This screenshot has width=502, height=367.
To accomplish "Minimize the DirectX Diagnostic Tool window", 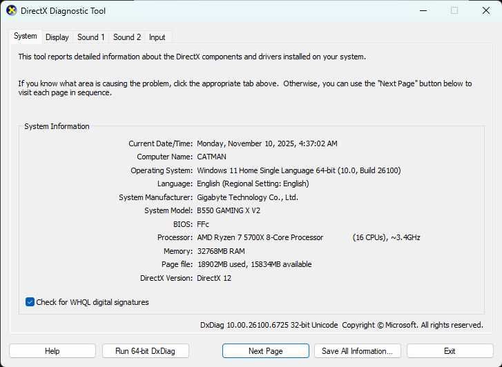I will (x=422, y=11).
